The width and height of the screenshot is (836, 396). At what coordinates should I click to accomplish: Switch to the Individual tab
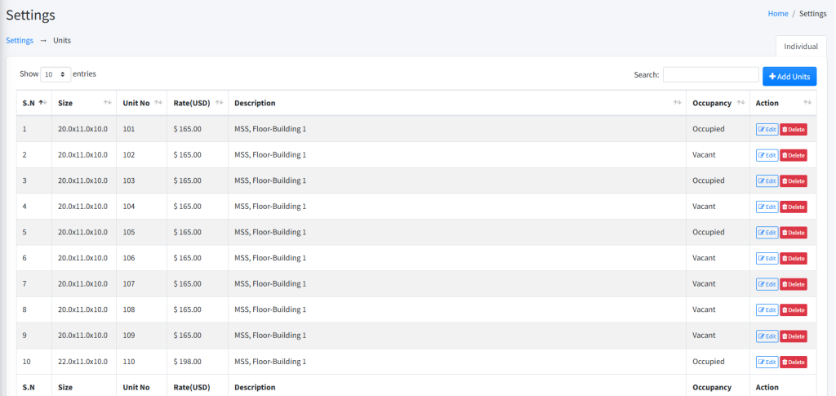[x=800, y=47]
